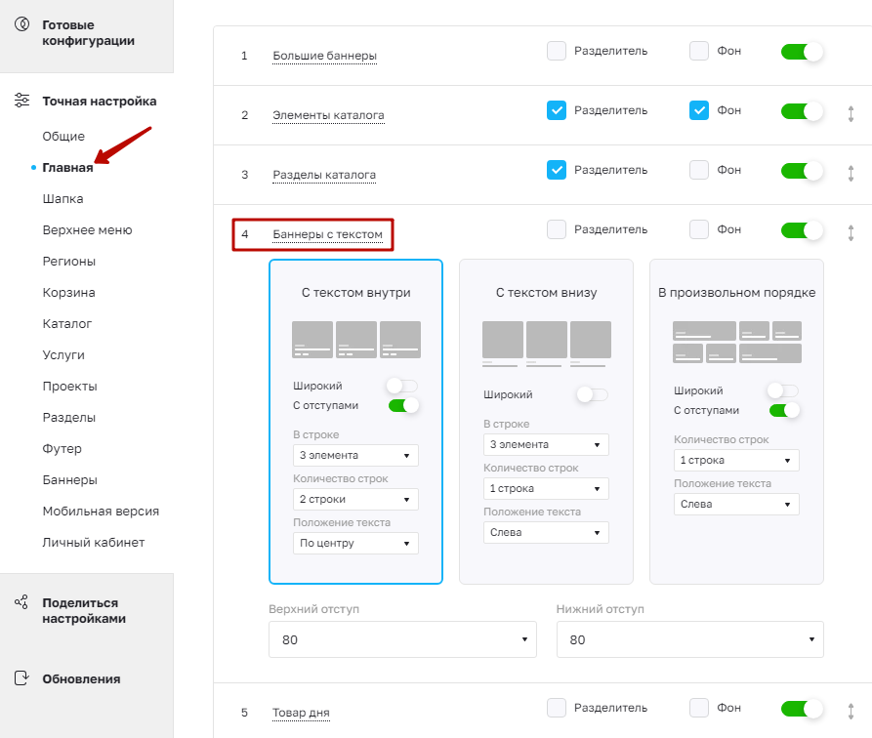
Task: Click the Точная настройка sliders icon
Action: [21, 101]
